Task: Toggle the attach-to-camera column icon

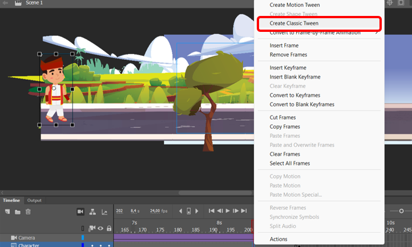Action: tap(92, 228)
